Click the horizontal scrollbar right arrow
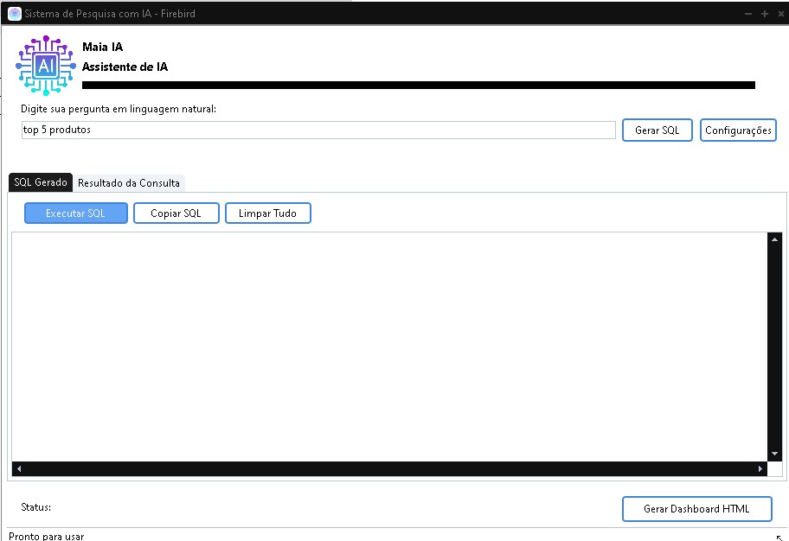789x541 pixels. click(760, 468)
